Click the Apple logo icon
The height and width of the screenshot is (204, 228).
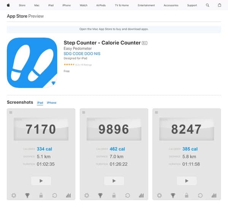(x=8, y=5)
